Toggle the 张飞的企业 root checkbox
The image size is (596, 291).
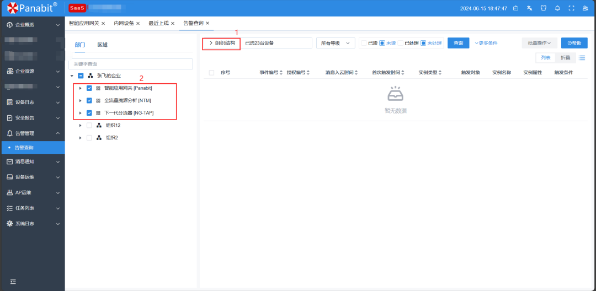click(81, 76)
